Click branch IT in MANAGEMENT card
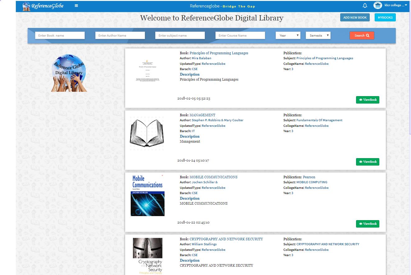Image resolution: width=411 pixels, height=275 pixels. point(193,131)
